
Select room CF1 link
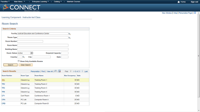coord(3,96)
